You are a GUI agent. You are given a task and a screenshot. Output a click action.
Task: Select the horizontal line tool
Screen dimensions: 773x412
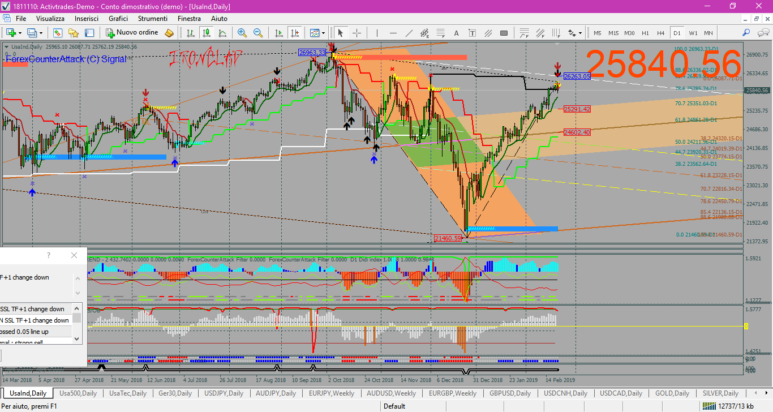point(393,33)
